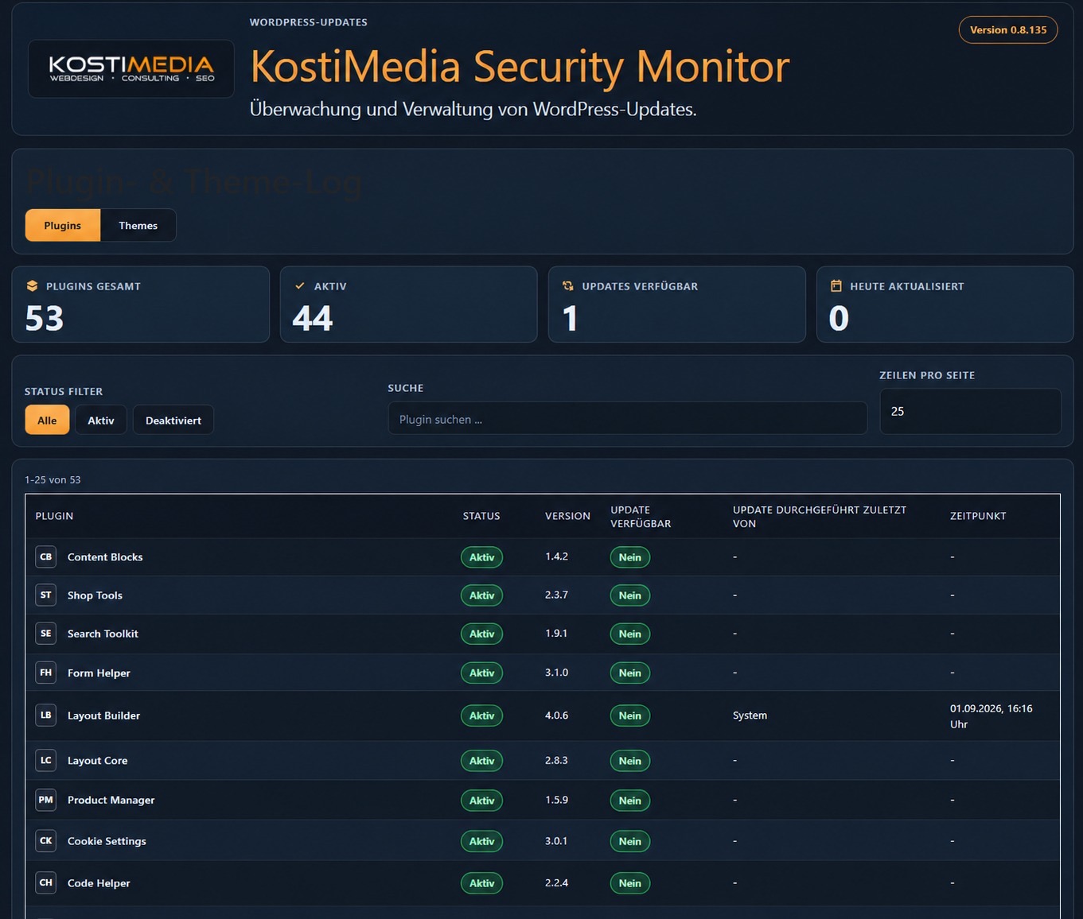Click the Cookie Settings plugin name

(x=107, y=841)
